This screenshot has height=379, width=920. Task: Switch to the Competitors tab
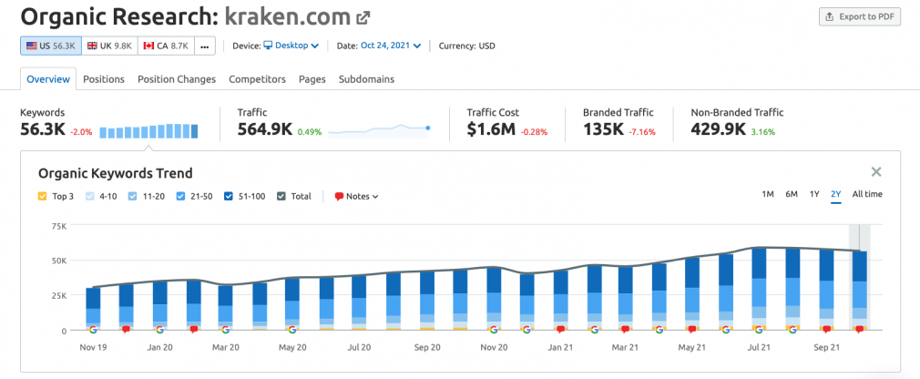(x=257, y=79)
